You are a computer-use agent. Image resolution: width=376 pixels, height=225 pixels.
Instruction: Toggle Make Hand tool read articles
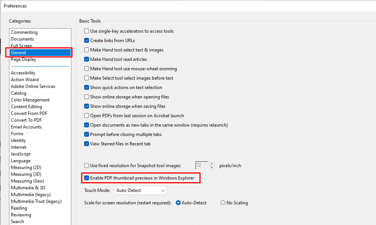87,59
